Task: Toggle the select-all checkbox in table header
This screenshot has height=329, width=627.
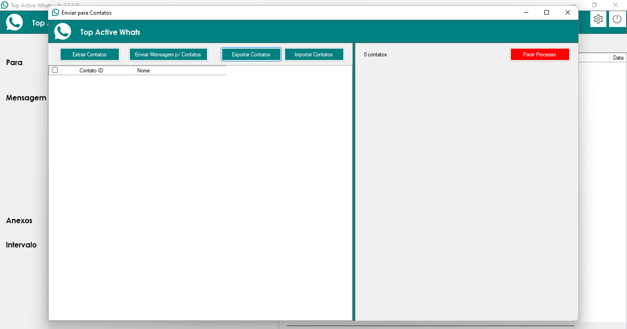Action: (x=55, y=70)
